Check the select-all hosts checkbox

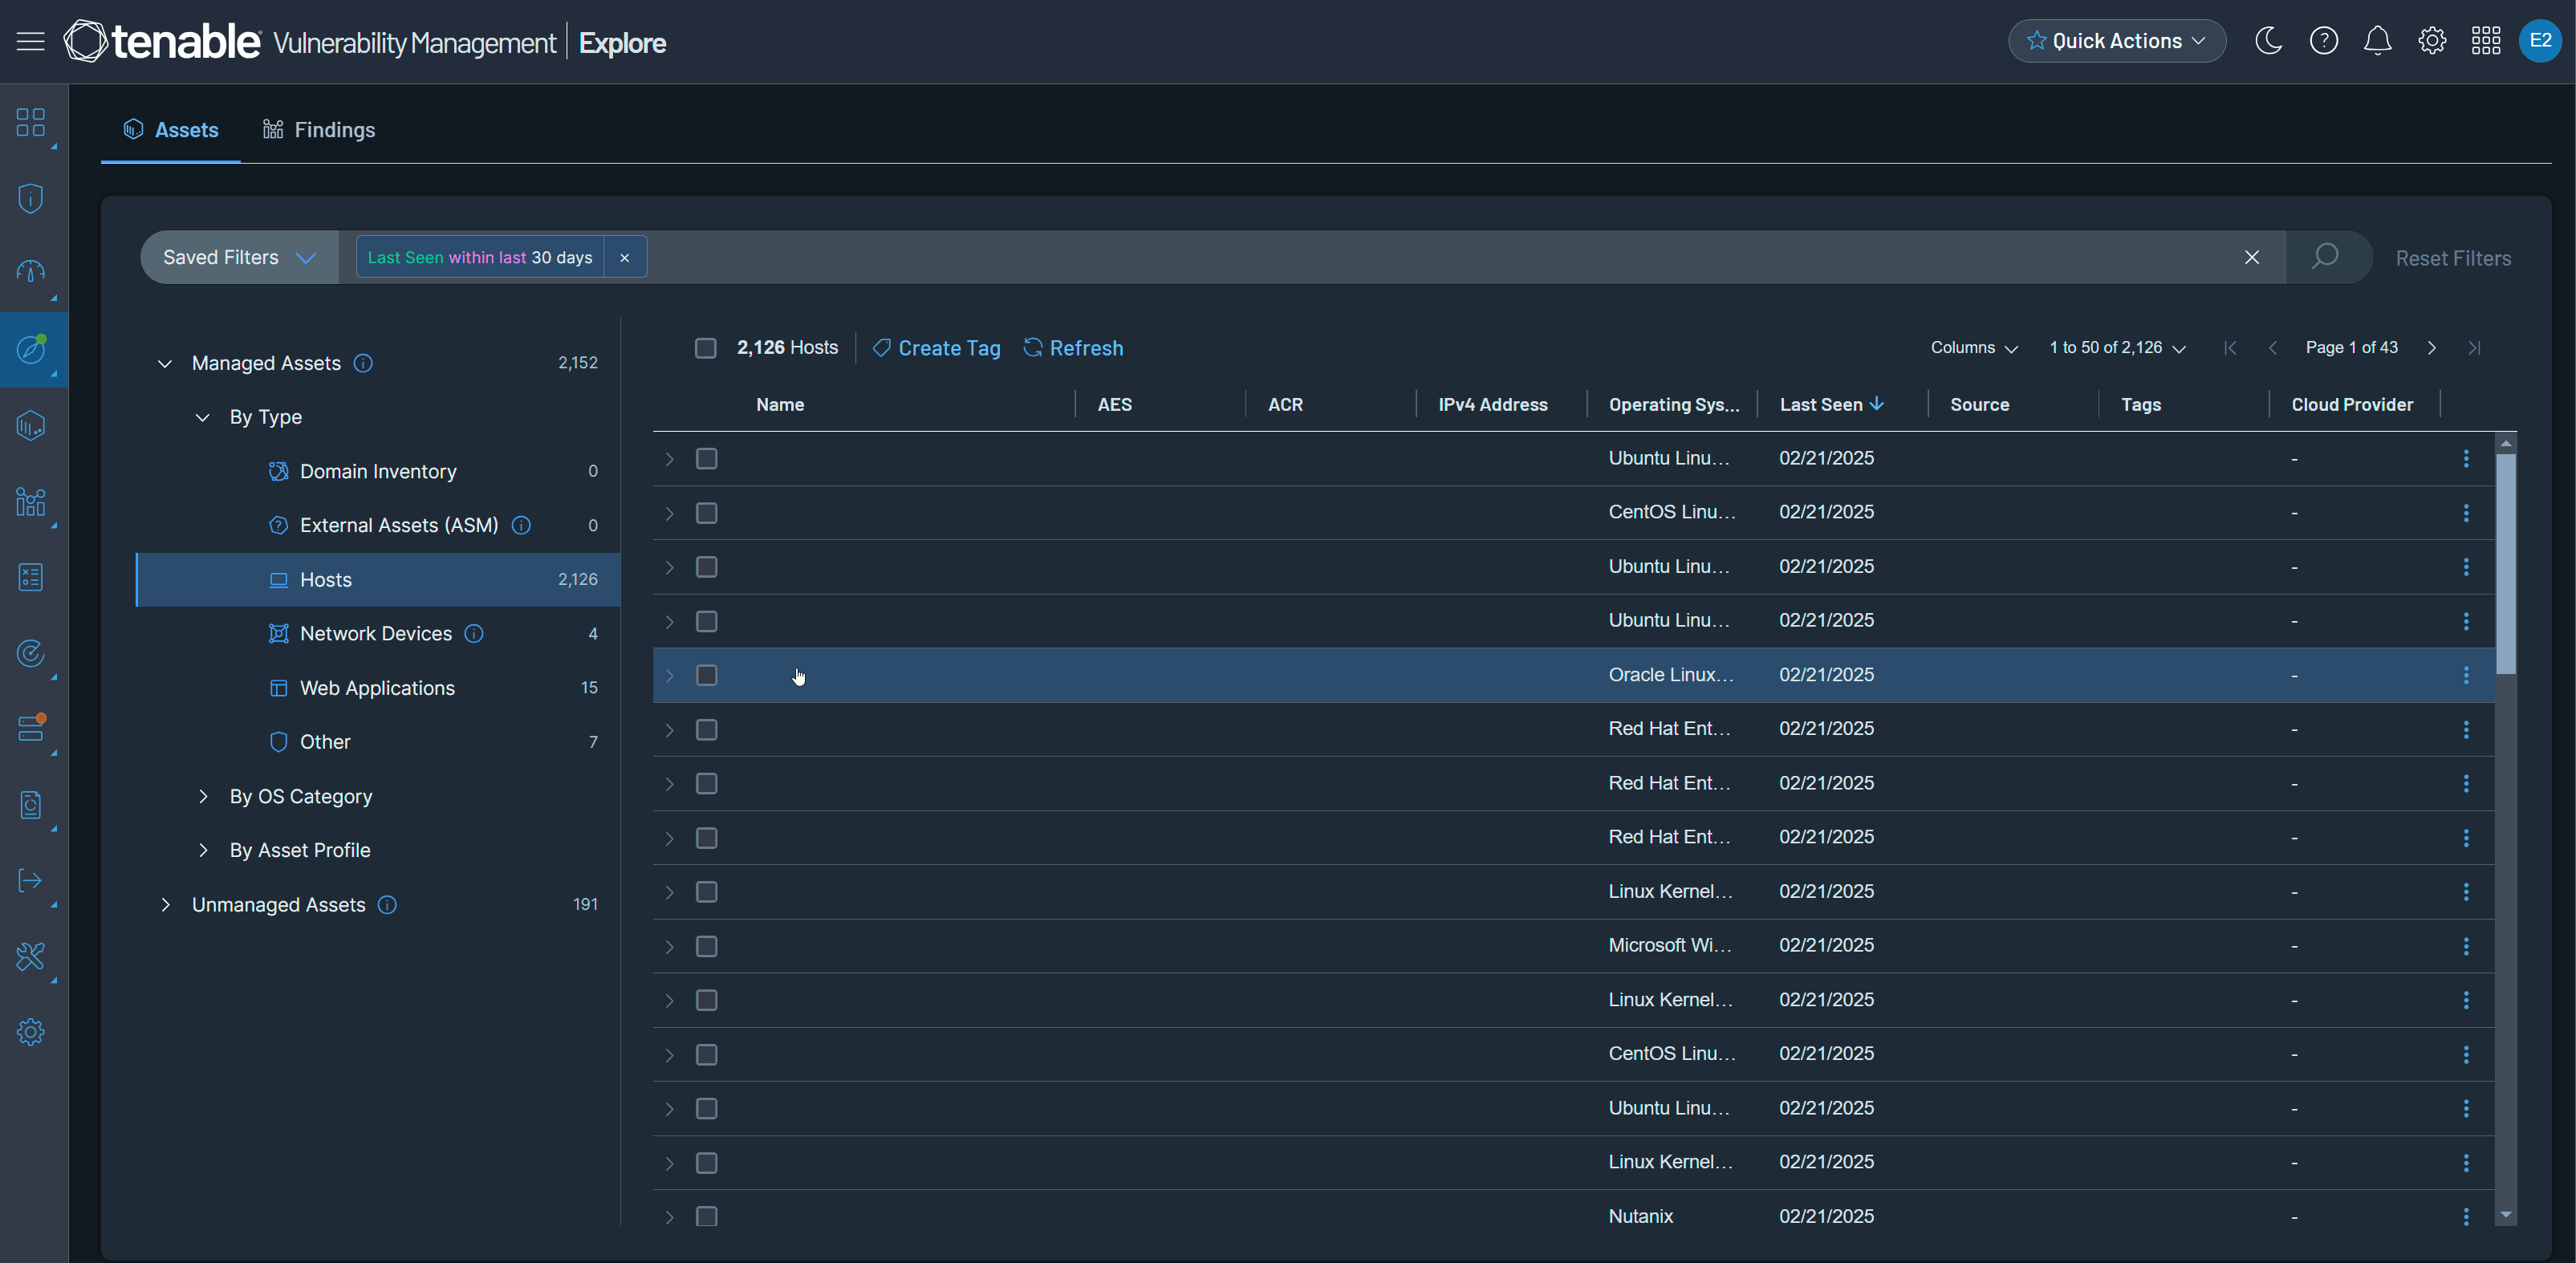[705, 348]
